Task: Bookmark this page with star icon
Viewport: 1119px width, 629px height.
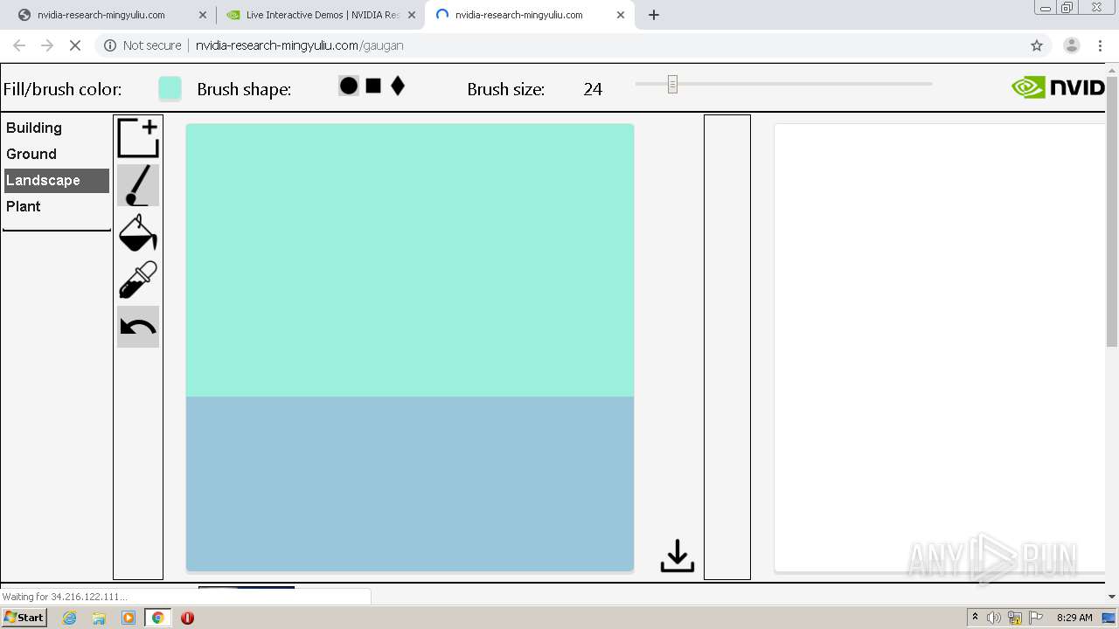Action: point(1037,45)
